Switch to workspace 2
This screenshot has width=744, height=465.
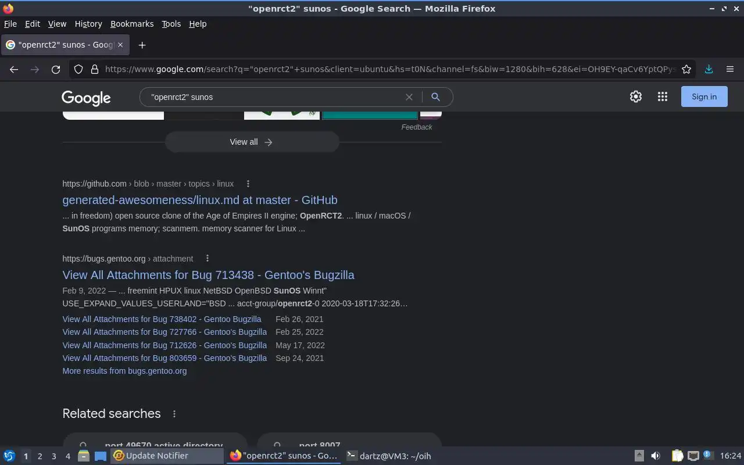pos(40,456)
